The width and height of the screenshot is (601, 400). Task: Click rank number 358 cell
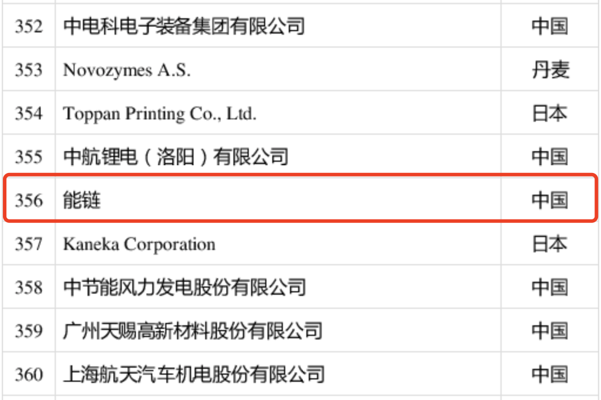[x=29, y=288]
